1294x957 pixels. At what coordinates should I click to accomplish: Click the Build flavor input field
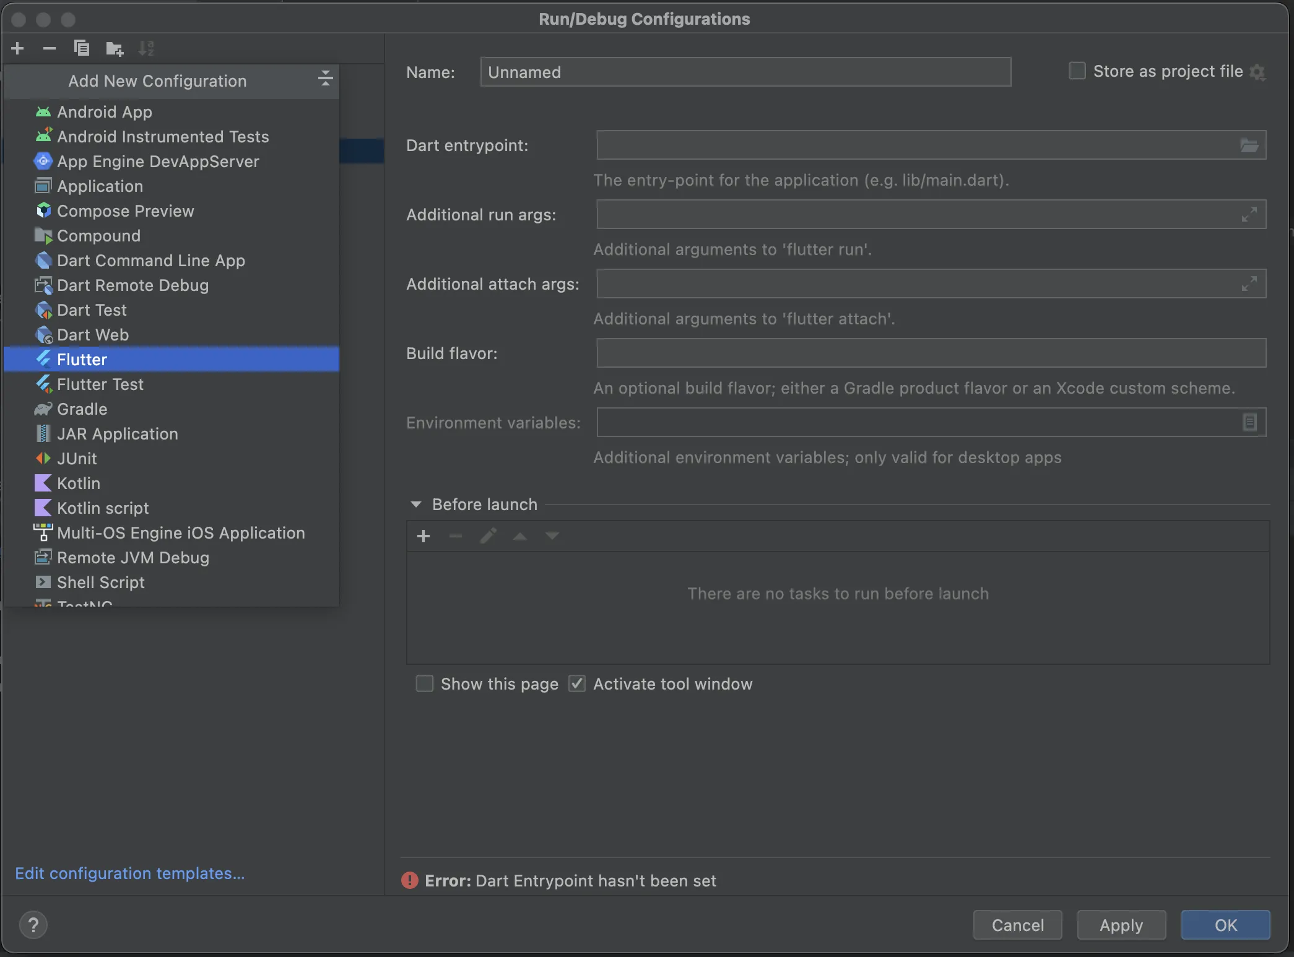coord(931,353)
